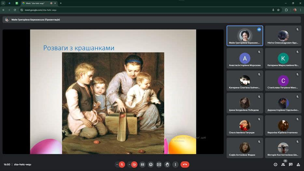
Task: Click the Present now screen-share icon
Action: (159, 164)
